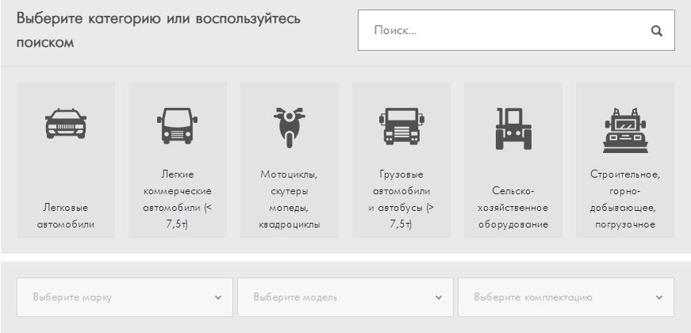Select the Строительное, горно-добывающее, погрузочное label

pos(625,199)
